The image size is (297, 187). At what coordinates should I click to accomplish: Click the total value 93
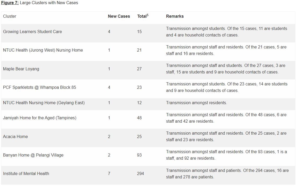point(139,155)
